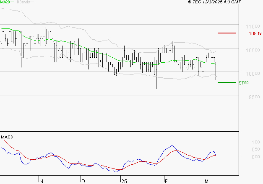Click the MACD panel label
263x184 pixels.
[x=7, y=137]
